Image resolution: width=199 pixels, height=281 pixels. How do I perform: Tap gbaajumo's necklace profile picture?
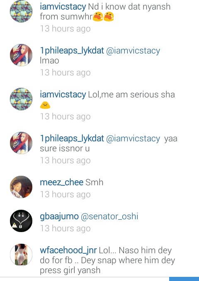coord(21,221)
